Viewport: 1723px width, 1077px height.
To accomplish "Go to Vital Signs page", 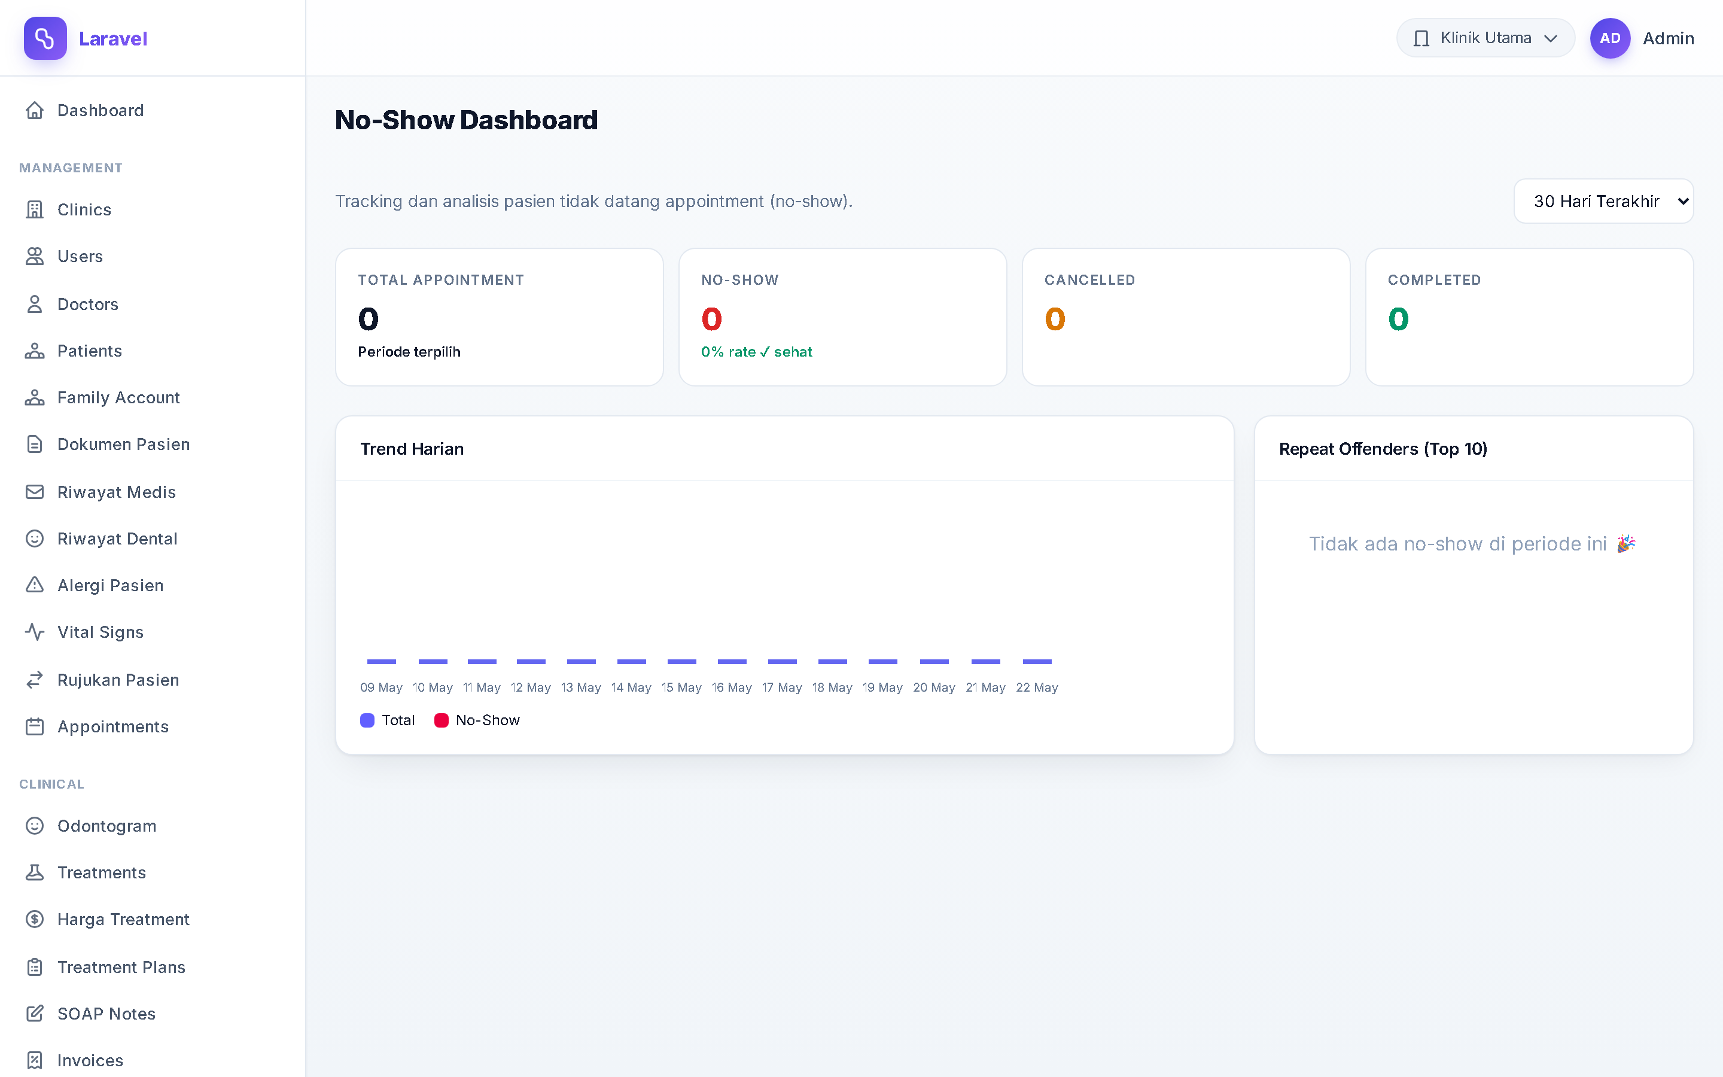I will pos(153,632).
